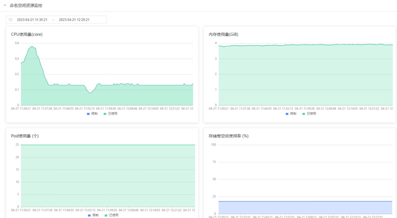Toggle the blue 限制 legend in Pod chart

[93, 215]
